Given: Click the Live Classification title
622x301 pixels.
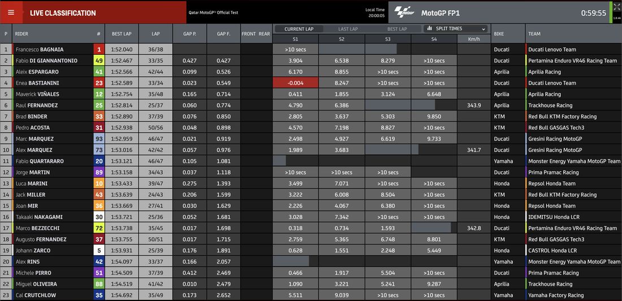Looking at the screenshot, I should click(63, 13).
